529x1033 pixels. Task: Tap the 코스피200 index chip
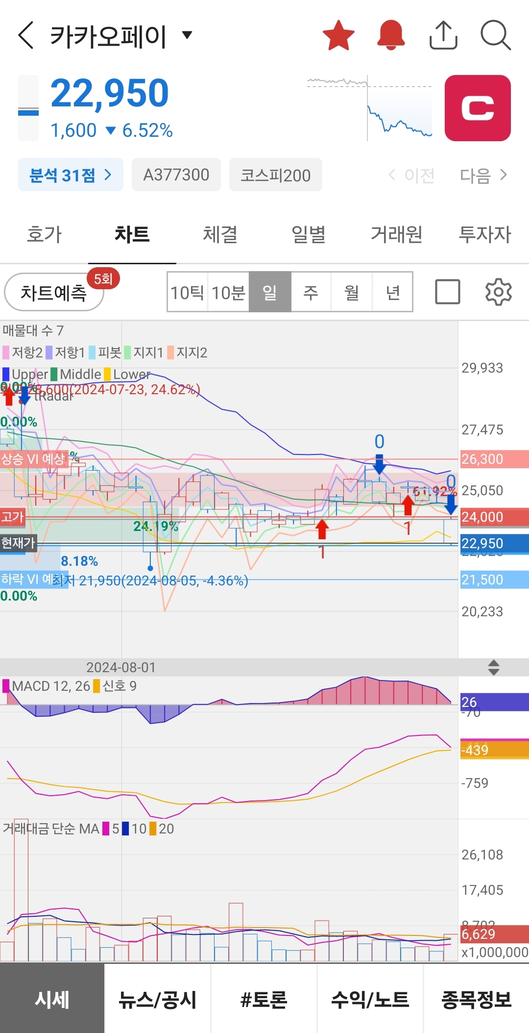275,175
